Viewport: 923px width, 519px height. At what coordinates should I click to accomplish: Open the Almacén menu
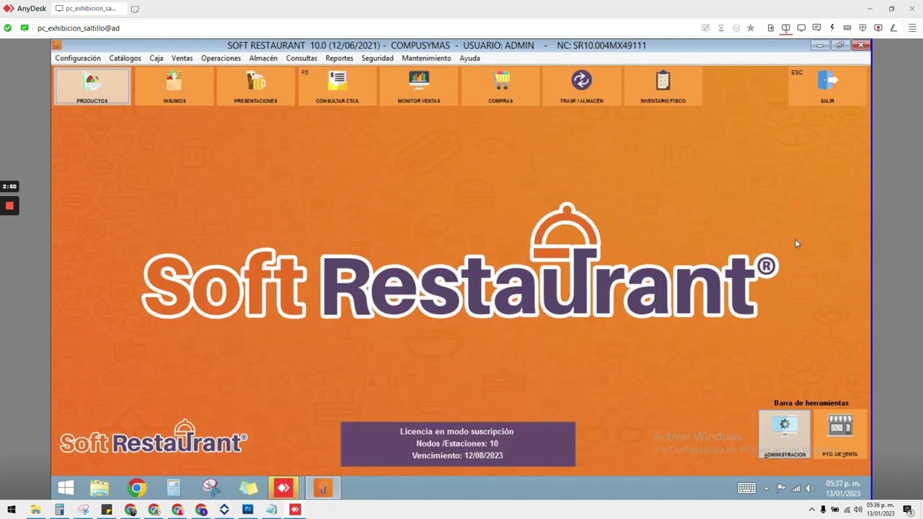click(x=263, y=58)
